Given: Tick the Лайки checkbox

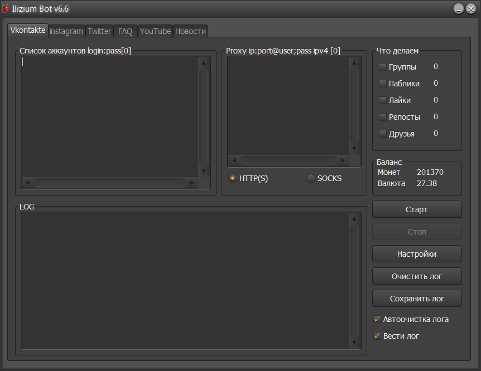Looking at the screenshot, I should point(383,100).
